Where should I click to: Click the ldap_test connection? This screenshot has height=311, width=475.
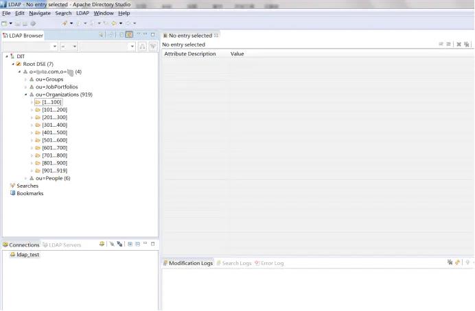pyautogui.click(x=28, y=255)
